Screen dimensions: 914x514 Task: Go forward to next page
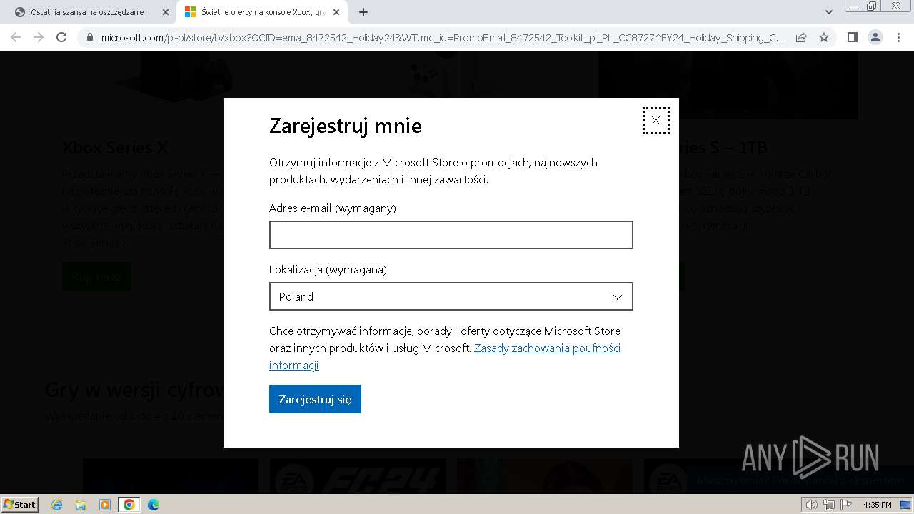point(39,37)
